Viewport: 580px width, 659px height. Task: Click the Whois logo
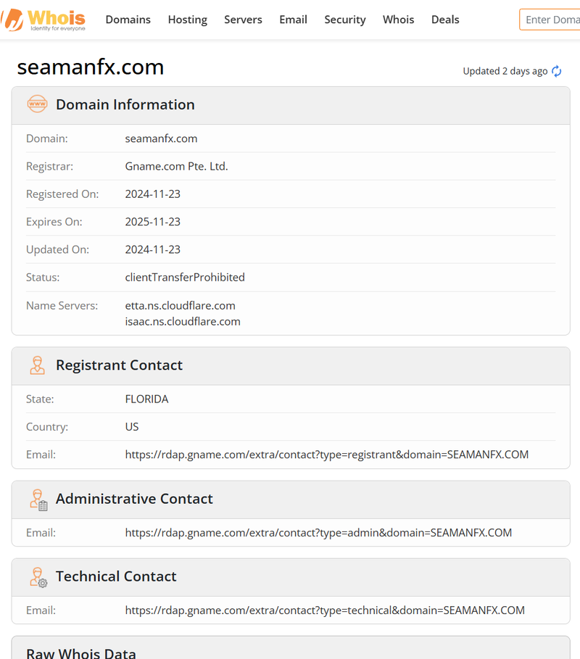43,20
